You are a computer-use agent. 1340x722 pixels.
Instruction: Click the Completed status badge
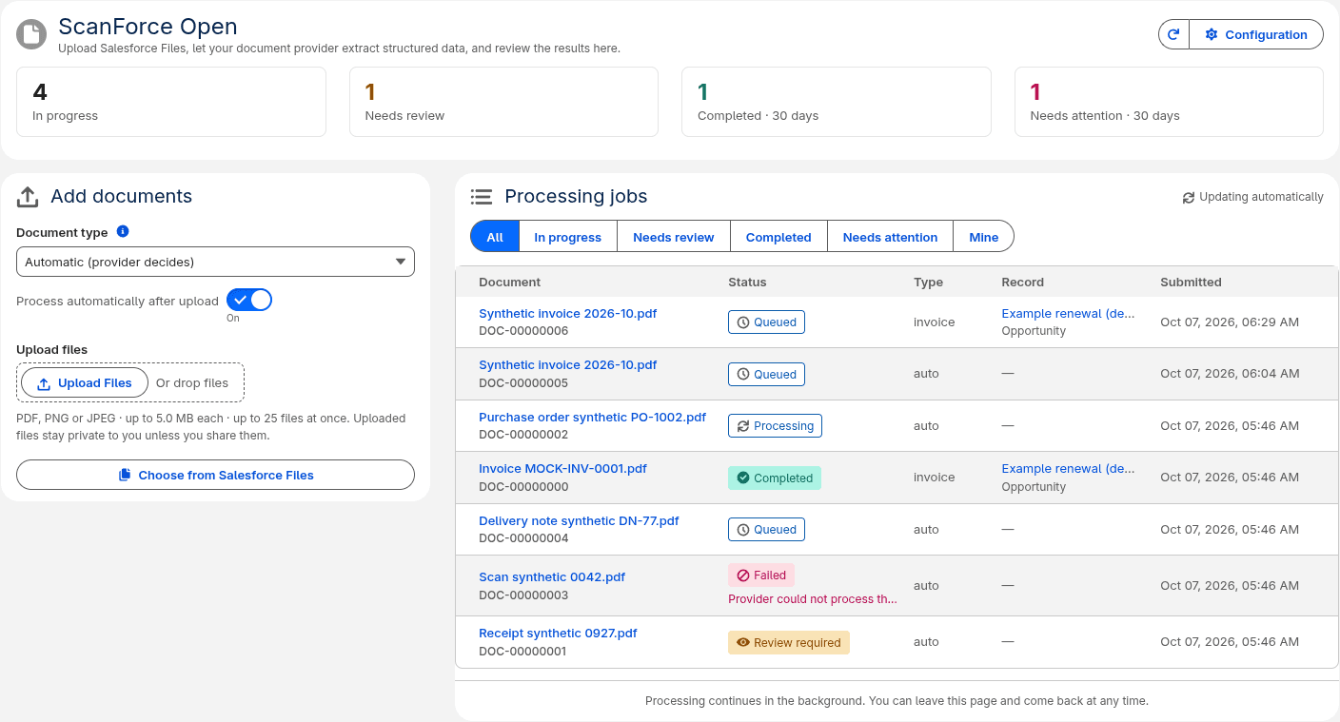point(775,478)
